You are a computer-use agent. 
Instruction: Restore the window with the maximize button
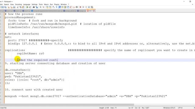point(190,2)
